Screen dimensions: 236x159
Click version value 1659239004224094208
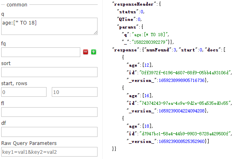(x=182, y=111)
